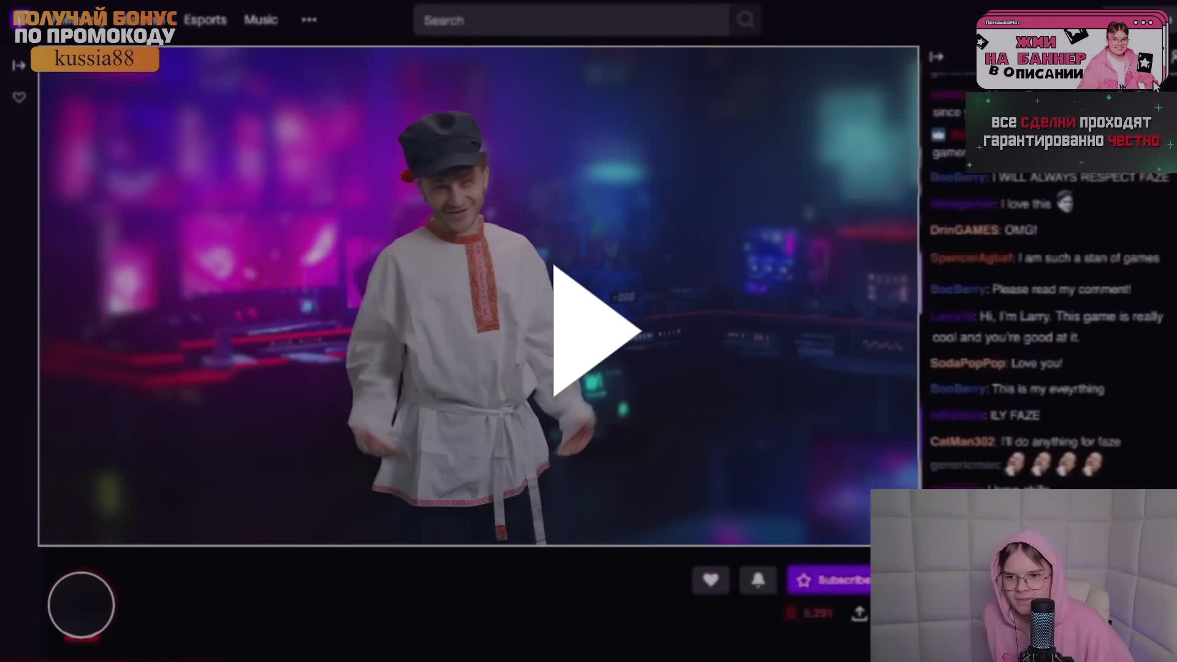Screen dimensions: 1177x662
Task: Click the kussia88 promo code badge
Action: pos(94,58)
